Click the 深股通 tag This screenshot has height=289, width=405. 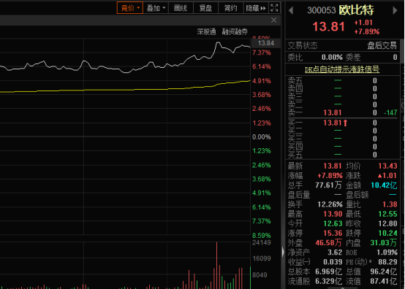[x=207, y=31]
